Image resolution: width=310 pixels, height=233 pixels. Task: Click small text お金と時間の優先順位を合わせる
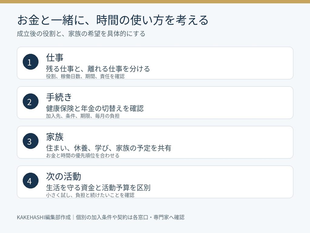coord(83,156)
